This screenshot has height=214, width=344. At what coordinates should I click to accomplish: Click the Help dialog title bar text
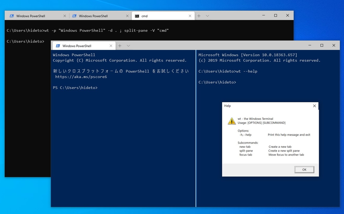[x=227, y=106]
